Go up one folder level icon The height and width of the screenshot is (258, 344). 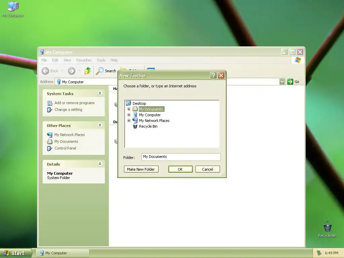click(x=88, y=71)
